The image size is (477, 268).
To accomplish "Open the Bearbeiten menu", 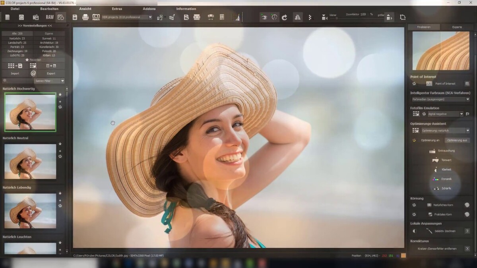I will point(49,9).
